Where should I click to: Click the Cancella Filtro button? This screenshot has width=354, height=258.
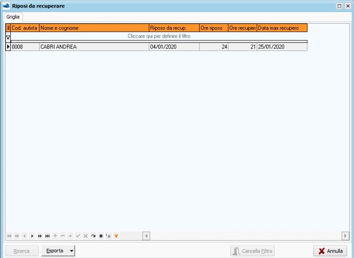click(252, 251)
